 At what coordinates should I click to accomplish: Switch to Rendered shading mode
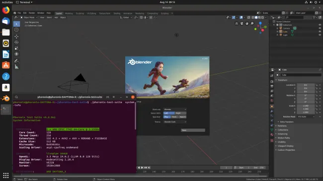[x=263, y=17]
